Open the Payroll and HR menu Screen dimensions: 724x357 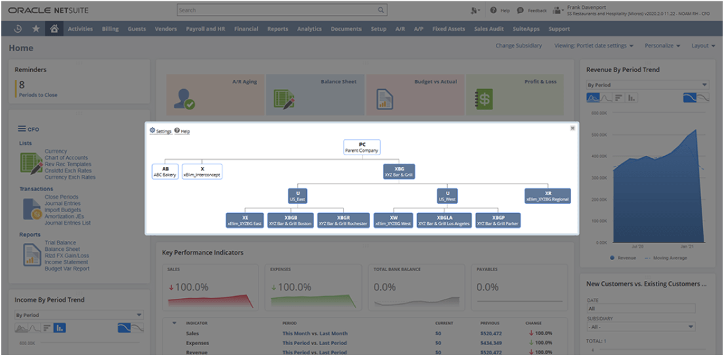(205, 29)
